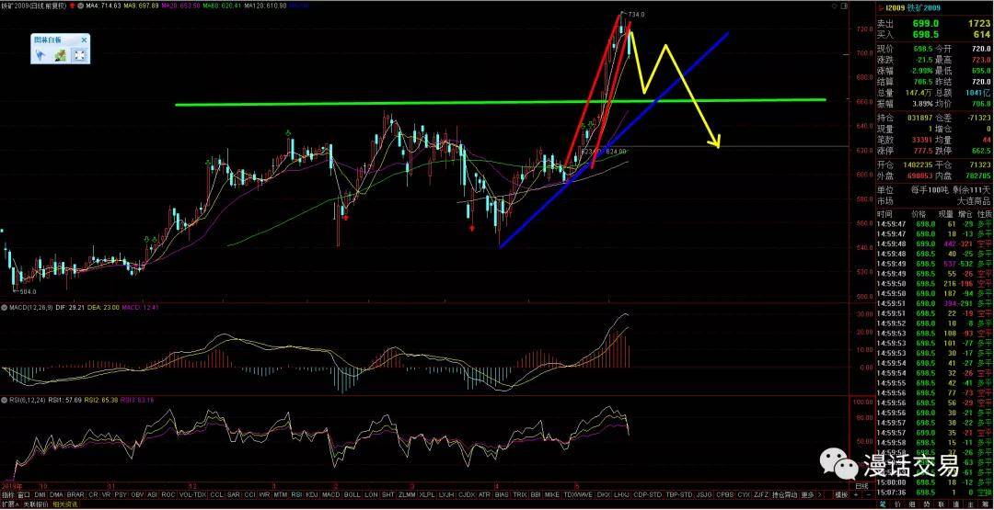The height and width of the screenshot is (510, 994).
Task: Close the floating whiteboard panel
Action: coord(84,40)
